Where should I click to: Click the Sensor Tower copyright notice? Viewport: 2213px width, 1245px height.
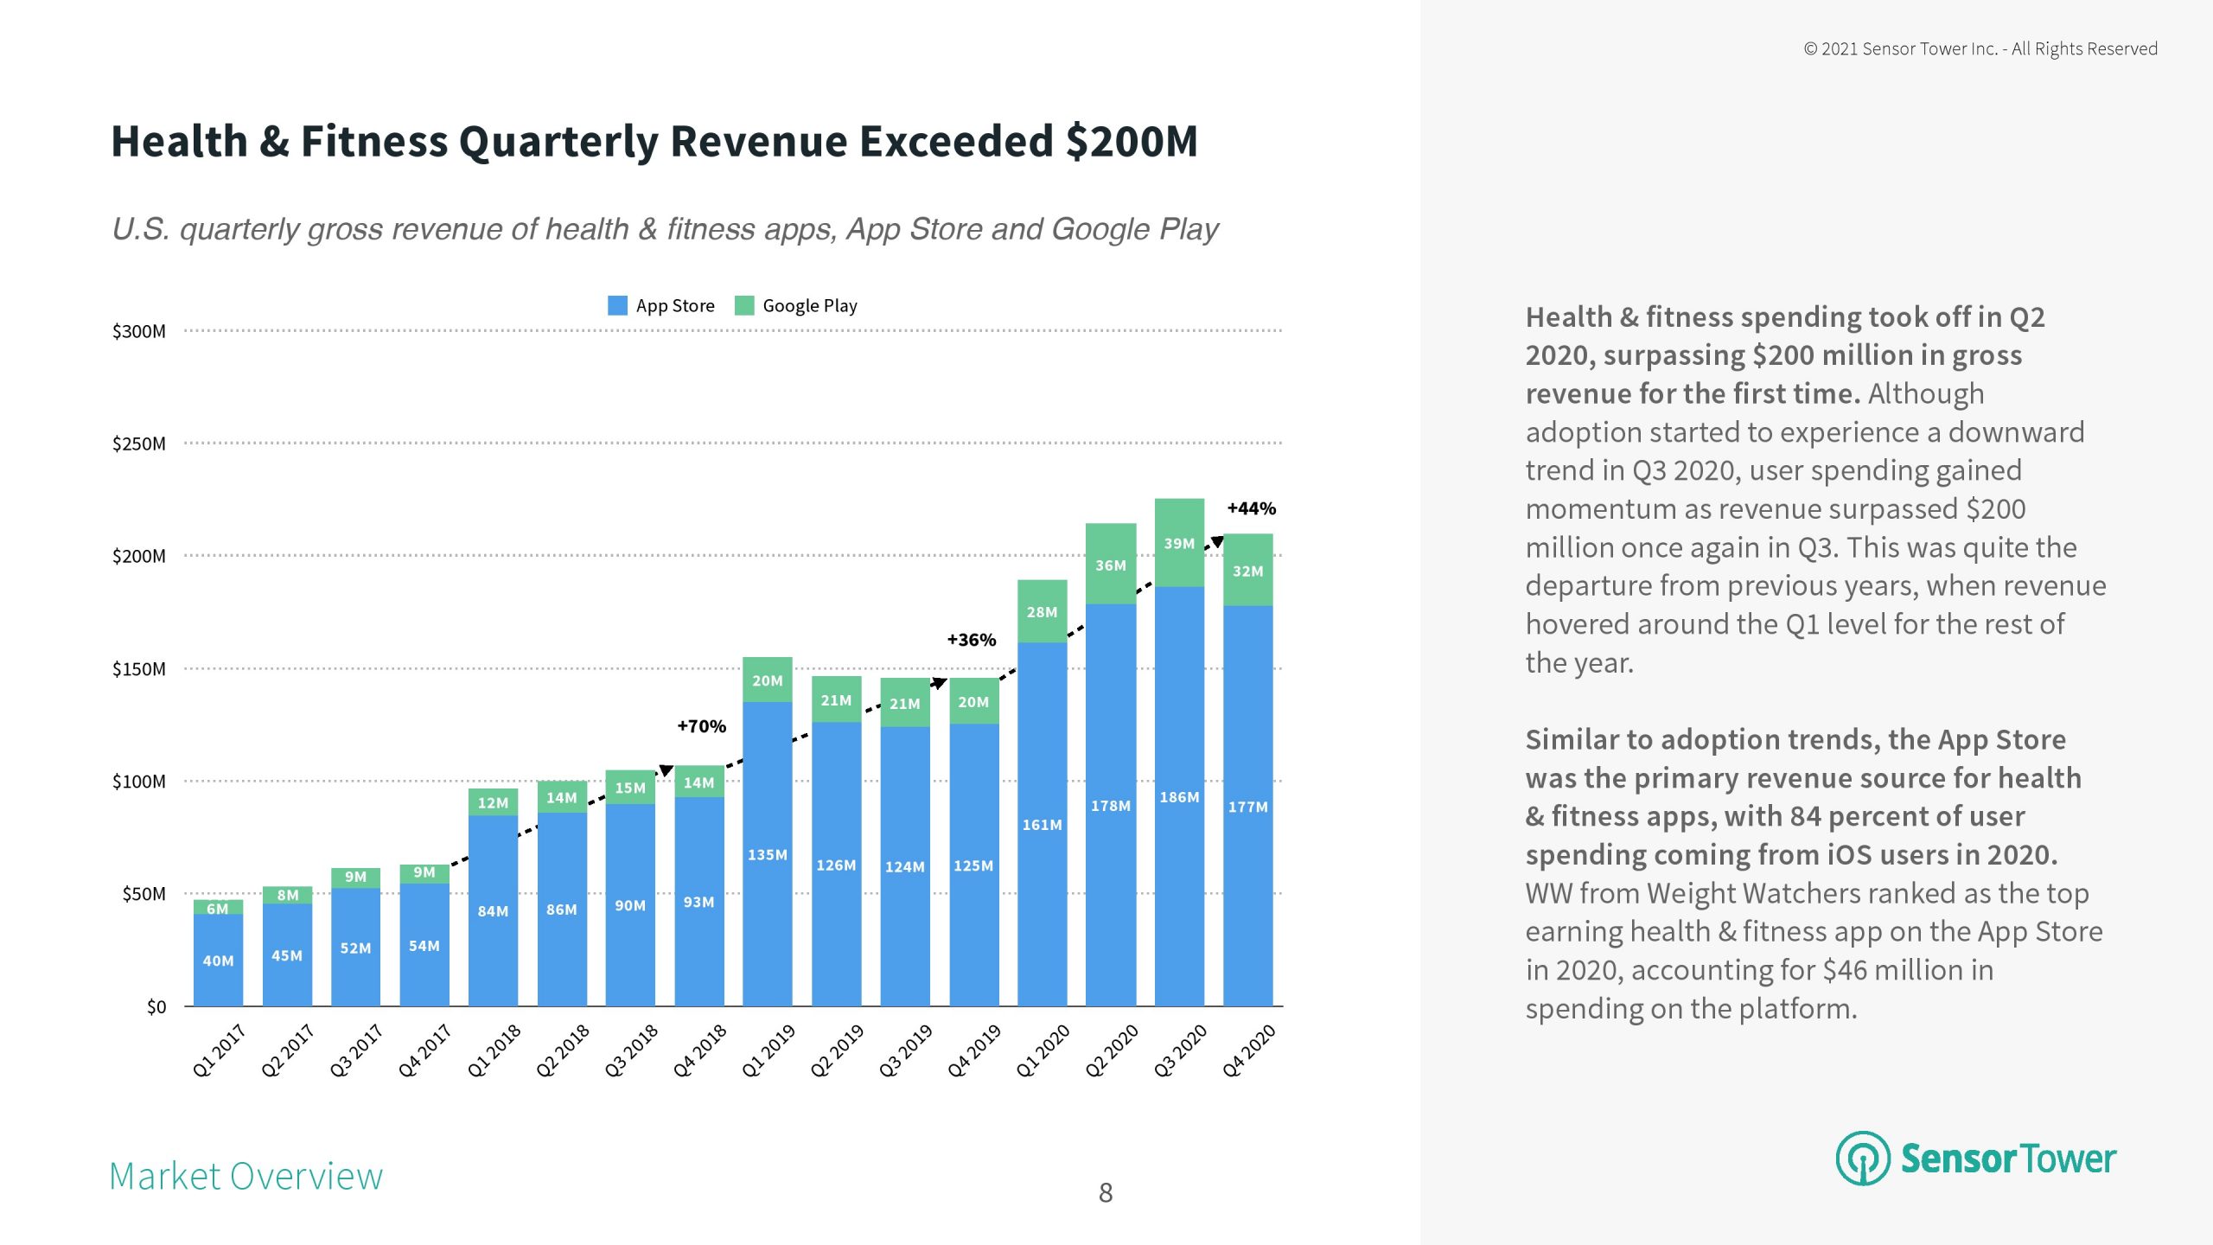(x=1980, y=48)
